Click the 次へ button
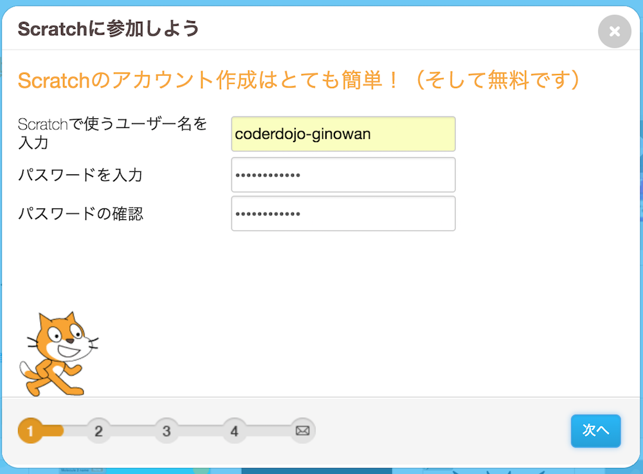 595,430
